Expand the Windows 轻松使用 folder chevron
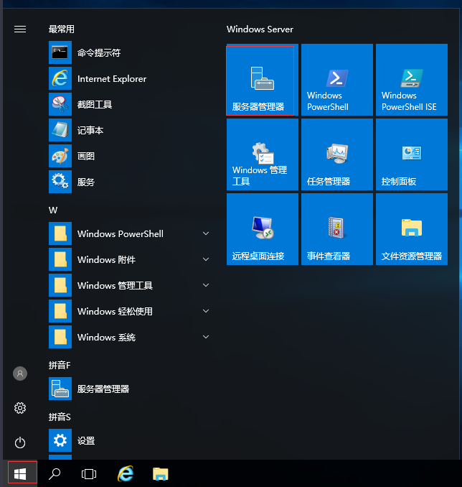Viewport: 462px width, 487px height. pyautogui.click(x=206, y=311)
